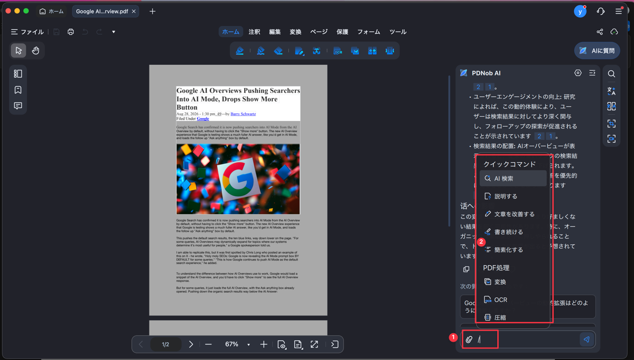The width and height of the screenshot is (634, 360).
Task: Switch to the 注釈 tab
Action: tap(254, 32)
